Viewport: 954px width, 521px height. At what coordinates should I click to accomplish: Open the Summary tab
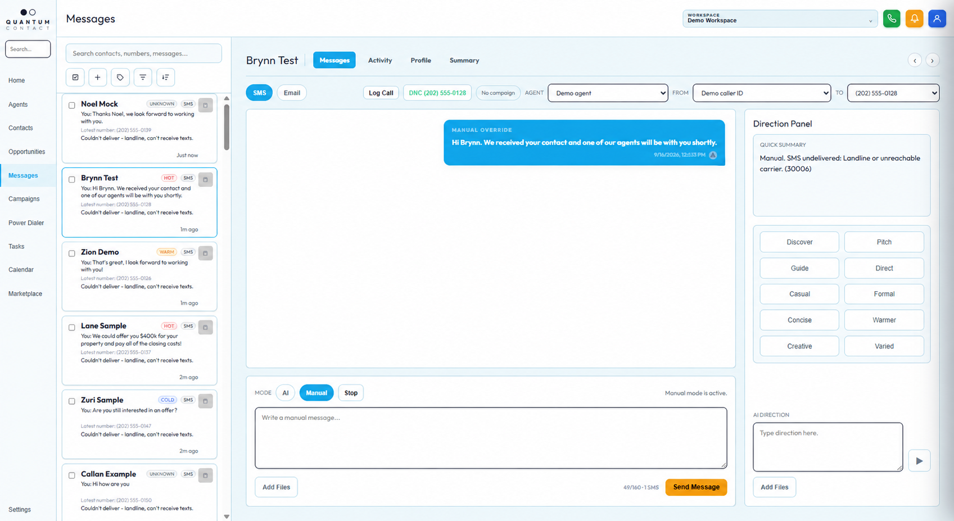click(x=464, y=60)
